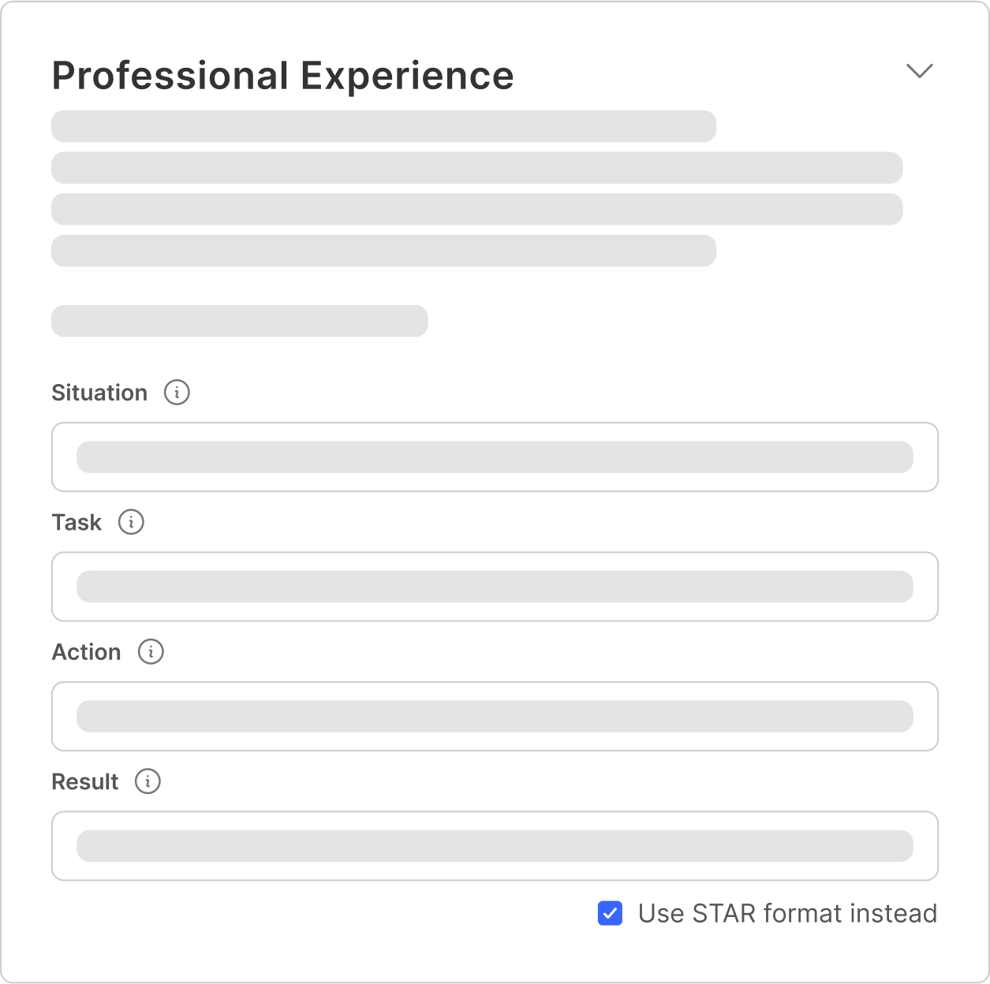The image size is (990, 984).
Task: Click the Situation field label
Action: [x=99, y=393]
